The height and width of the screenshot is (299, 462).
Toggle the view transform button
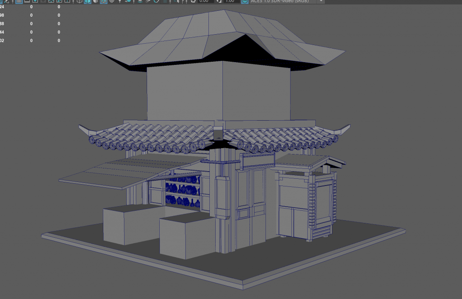[245, 1]
